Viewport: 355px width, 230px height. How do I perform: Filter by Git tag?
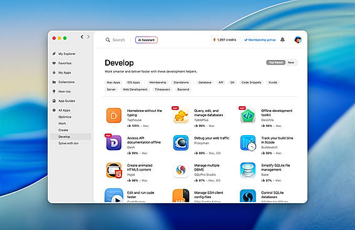point(232,82)
